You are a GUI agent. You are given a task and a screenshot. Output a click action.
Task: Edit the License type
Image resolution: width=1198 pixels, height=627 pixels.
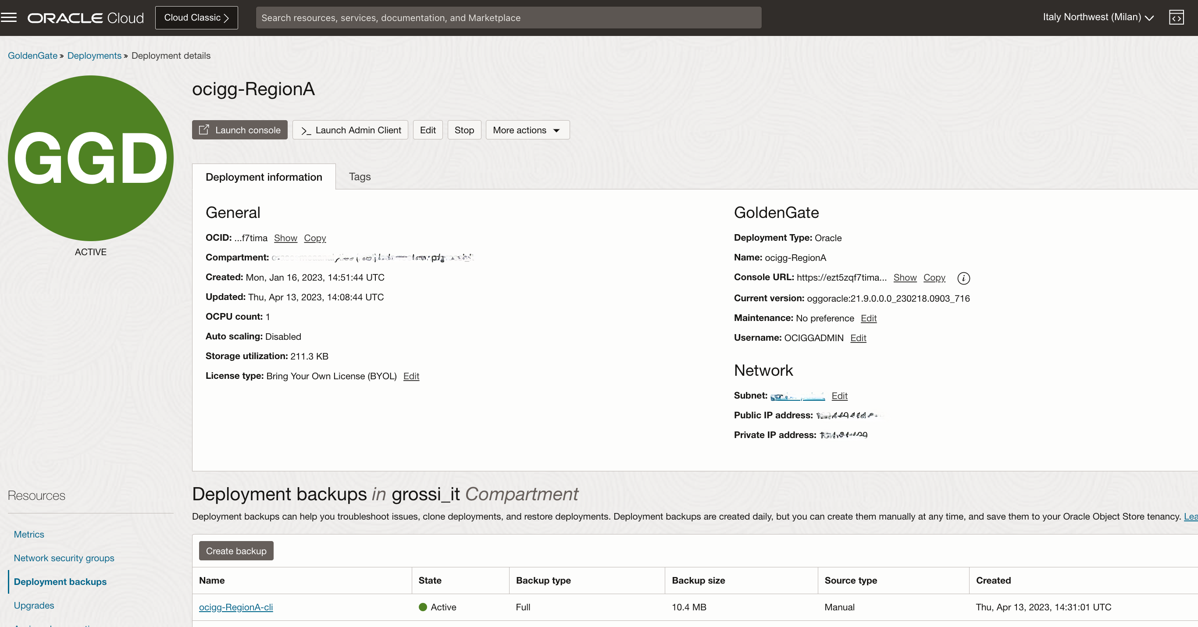coord(411,376)
